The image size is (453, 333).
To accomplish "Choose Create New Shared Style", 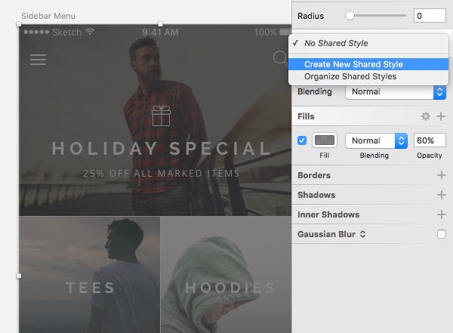I will [x=368, y=64].
